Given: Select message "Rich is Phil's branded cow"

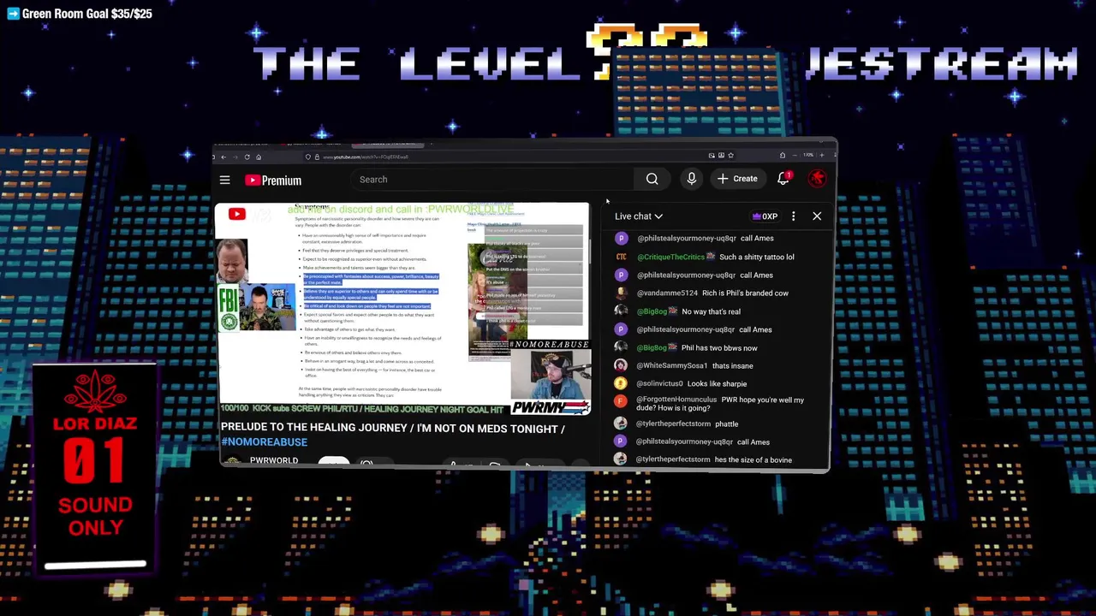Looking at the screenshot, I should coord(745,293).
